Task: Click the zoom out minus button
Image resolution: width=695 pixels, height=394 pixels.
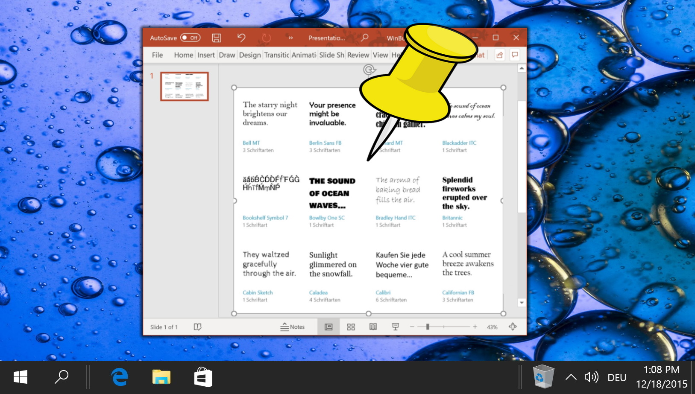Action: pos(412,327)
